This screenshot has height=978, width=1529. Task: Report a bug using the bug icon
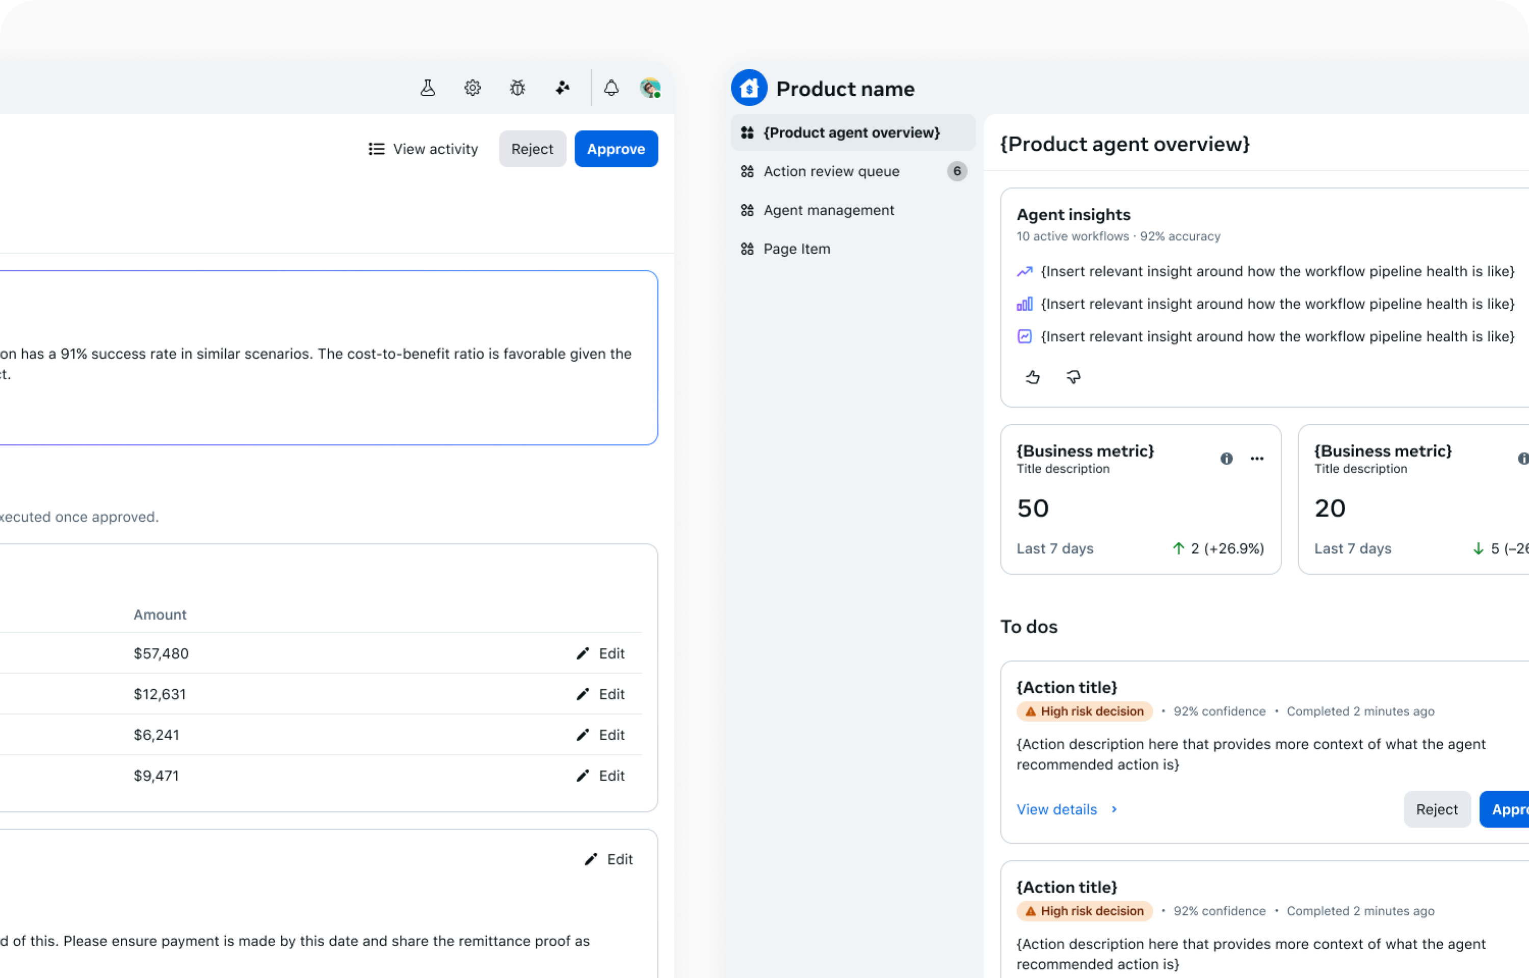pyautogui.click(x=516, y=88)
